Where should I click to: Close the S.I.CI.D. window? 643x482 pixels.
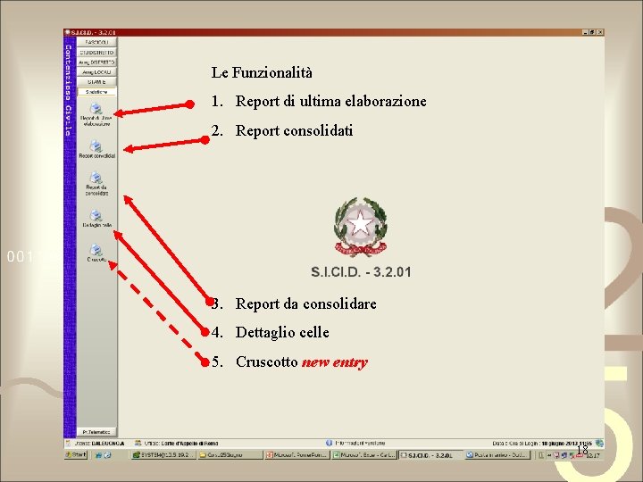pos(599,32)
